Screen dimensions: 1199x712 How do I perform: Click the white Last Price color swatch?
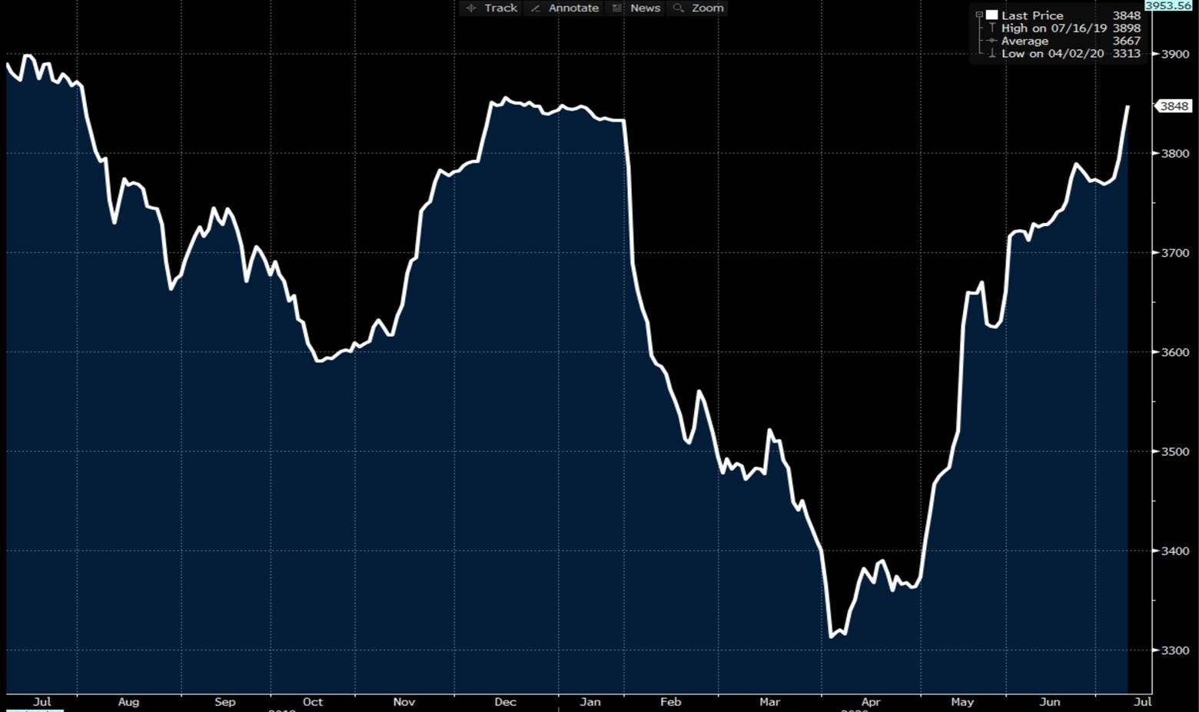click(992, 15)
